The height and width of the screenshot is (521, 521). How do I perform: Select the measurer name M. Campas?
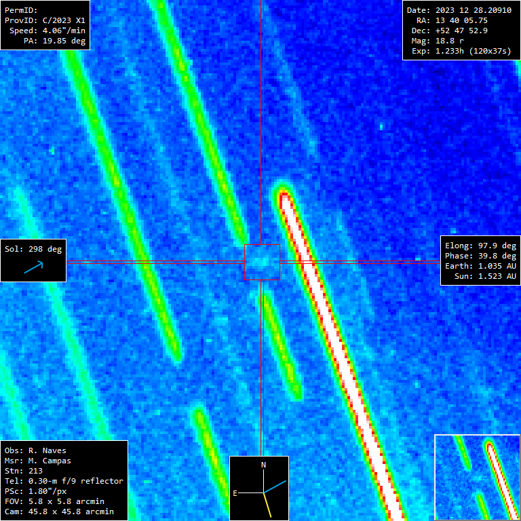click(x=50, y=461)
